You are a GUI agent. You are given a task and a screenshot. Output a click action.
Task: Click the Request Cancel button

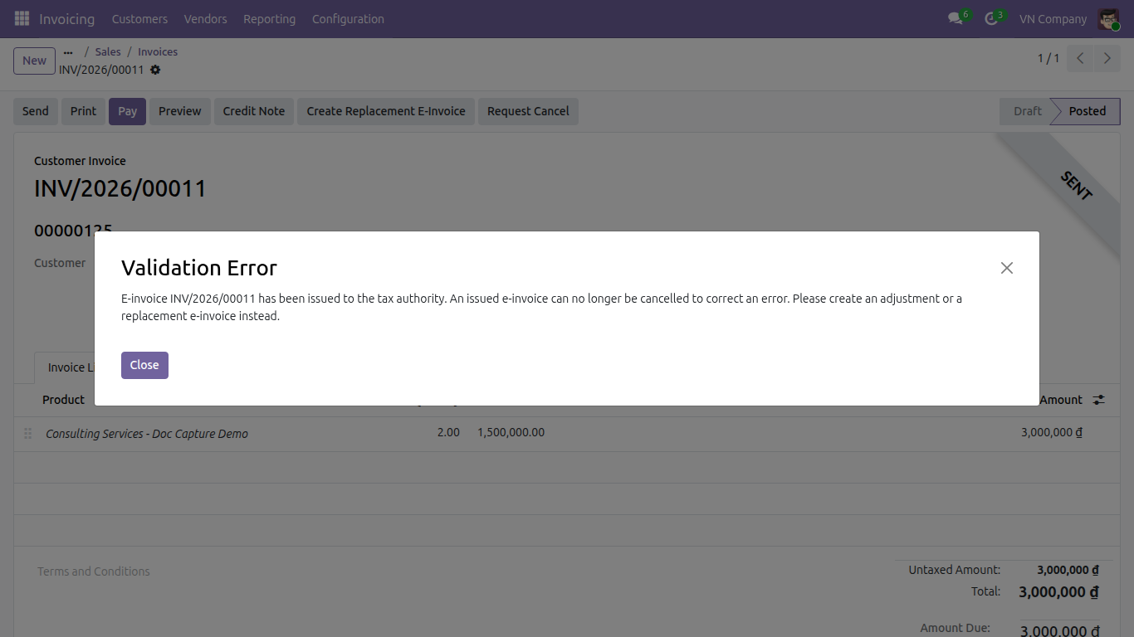point(528,111)
